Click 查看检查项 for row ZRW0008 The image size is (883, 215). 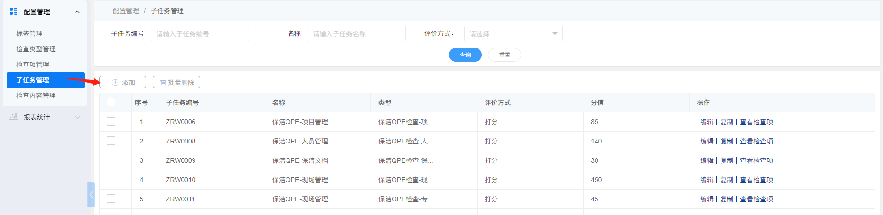[x=757, y=141]
